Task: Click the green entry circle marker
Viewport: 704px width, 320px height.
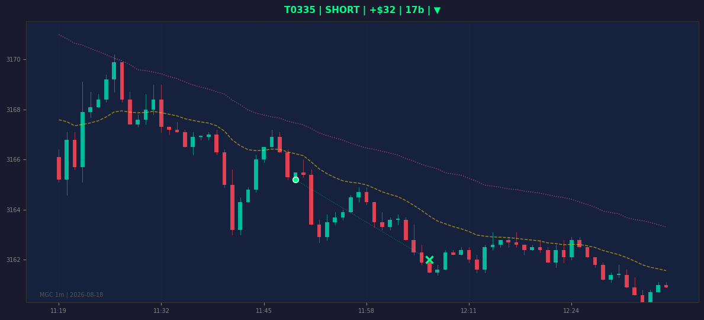Action: (x=295, y=180)
